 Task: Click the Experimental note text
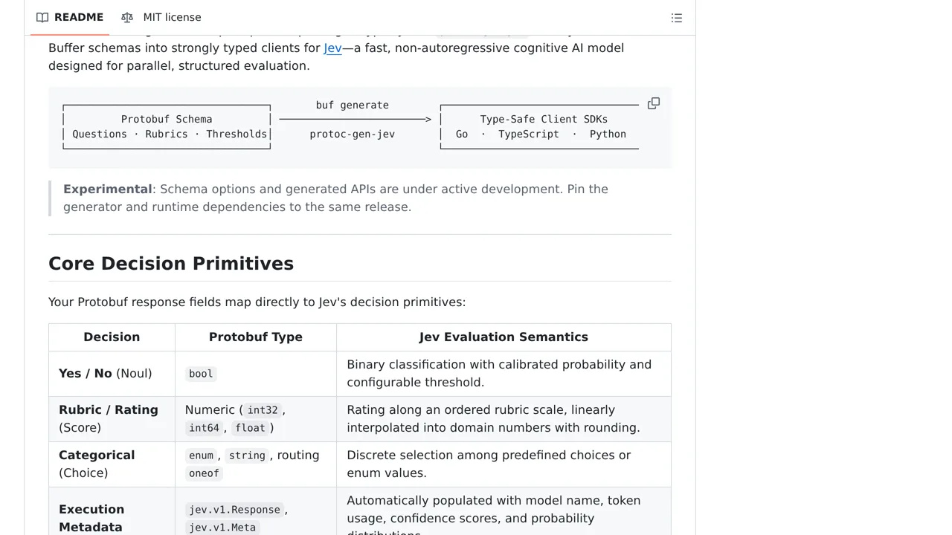[335, 198]
